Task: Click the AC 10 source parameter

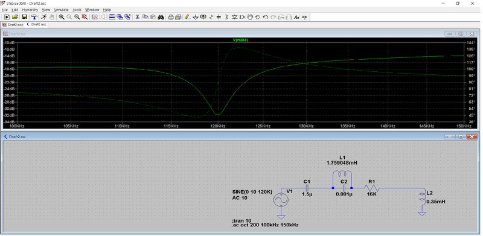Action: tap(240, 198)
